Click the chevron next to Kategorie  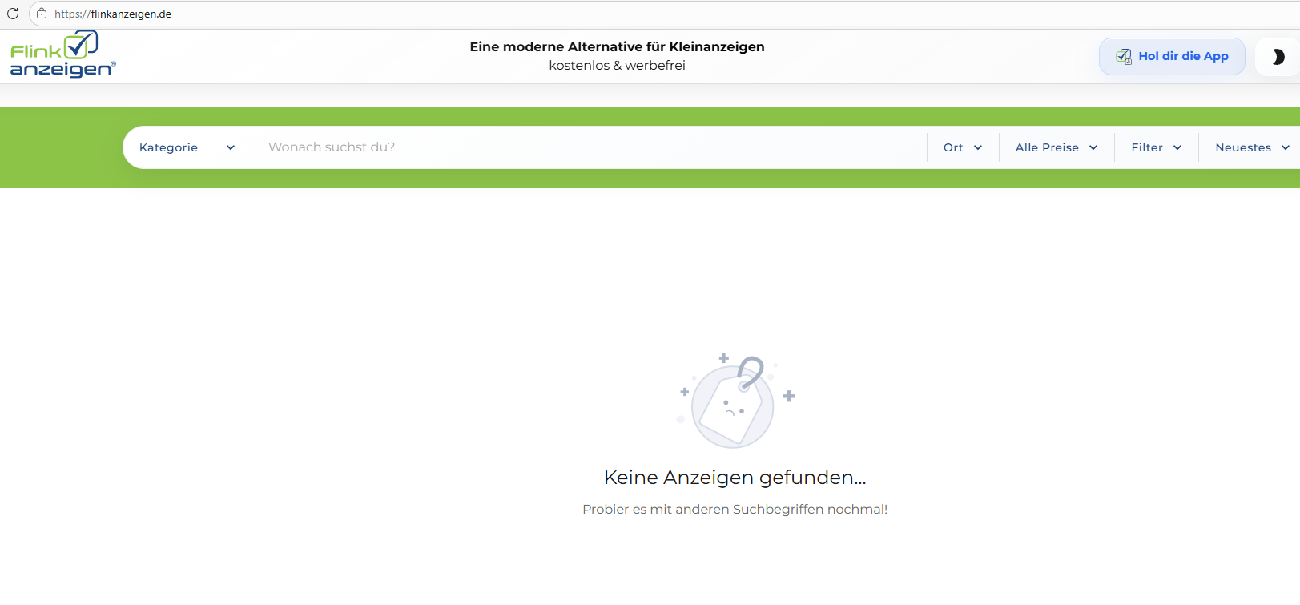click(231, 147)
